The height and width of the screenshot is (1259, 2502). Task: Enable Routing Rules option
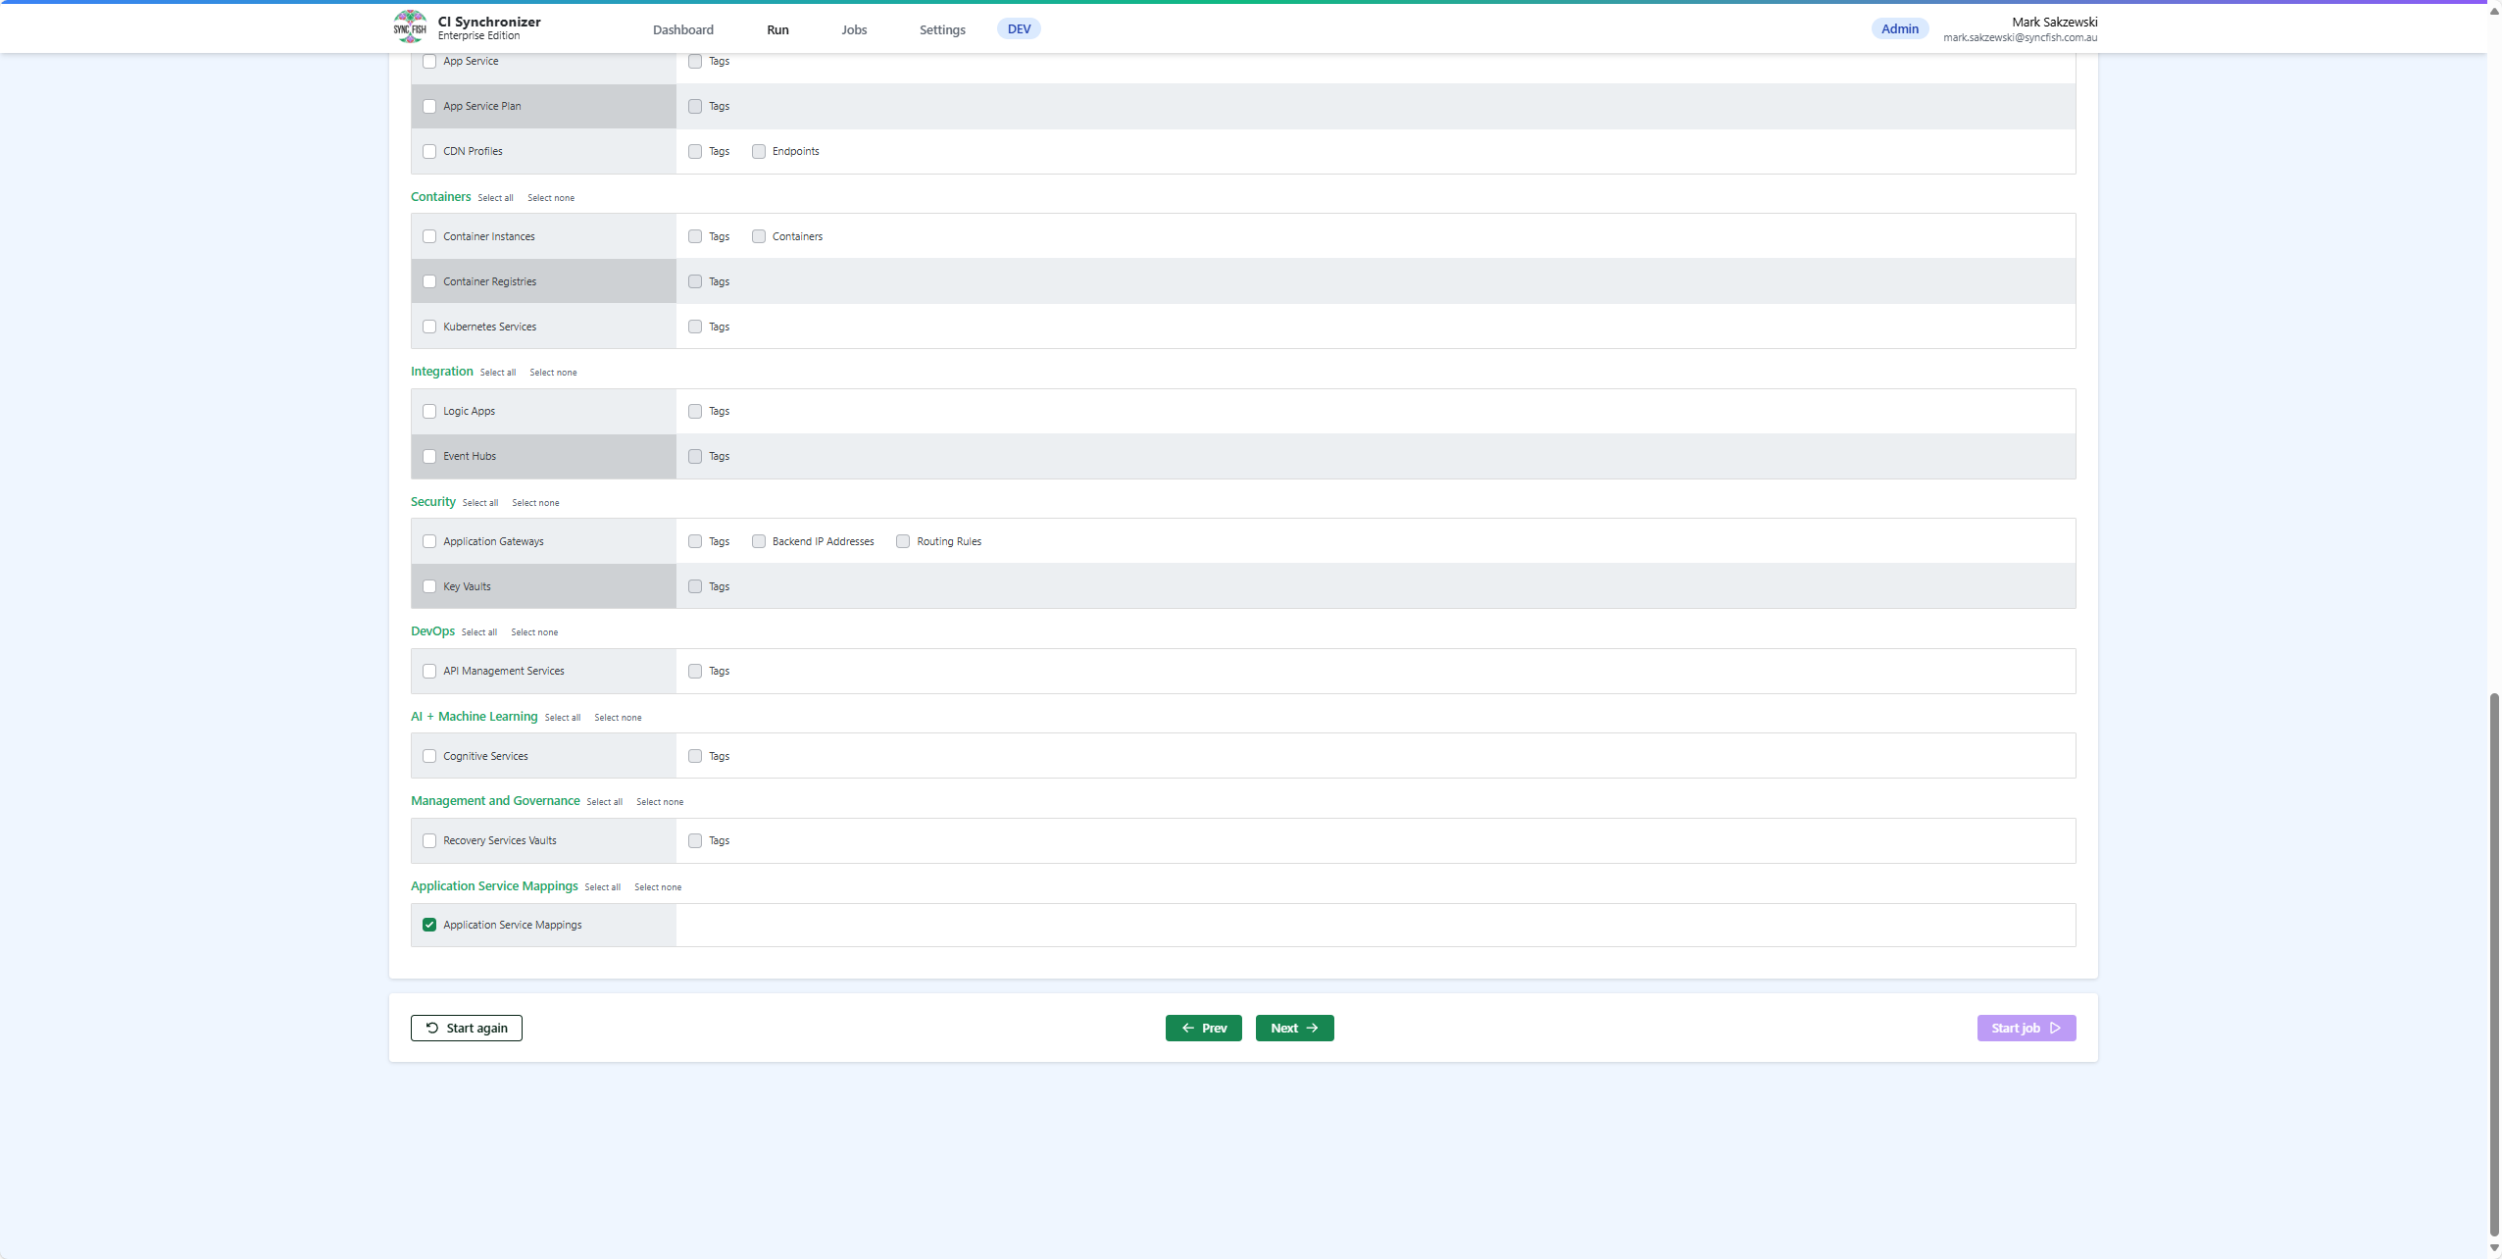pyautogui.click(x=903, y=542)
